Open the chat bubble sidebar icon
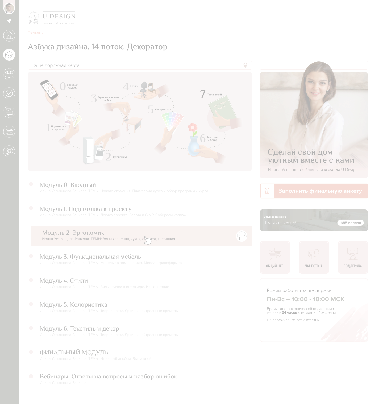The height and width of the screenshot is (404, 383). point(9,151)
